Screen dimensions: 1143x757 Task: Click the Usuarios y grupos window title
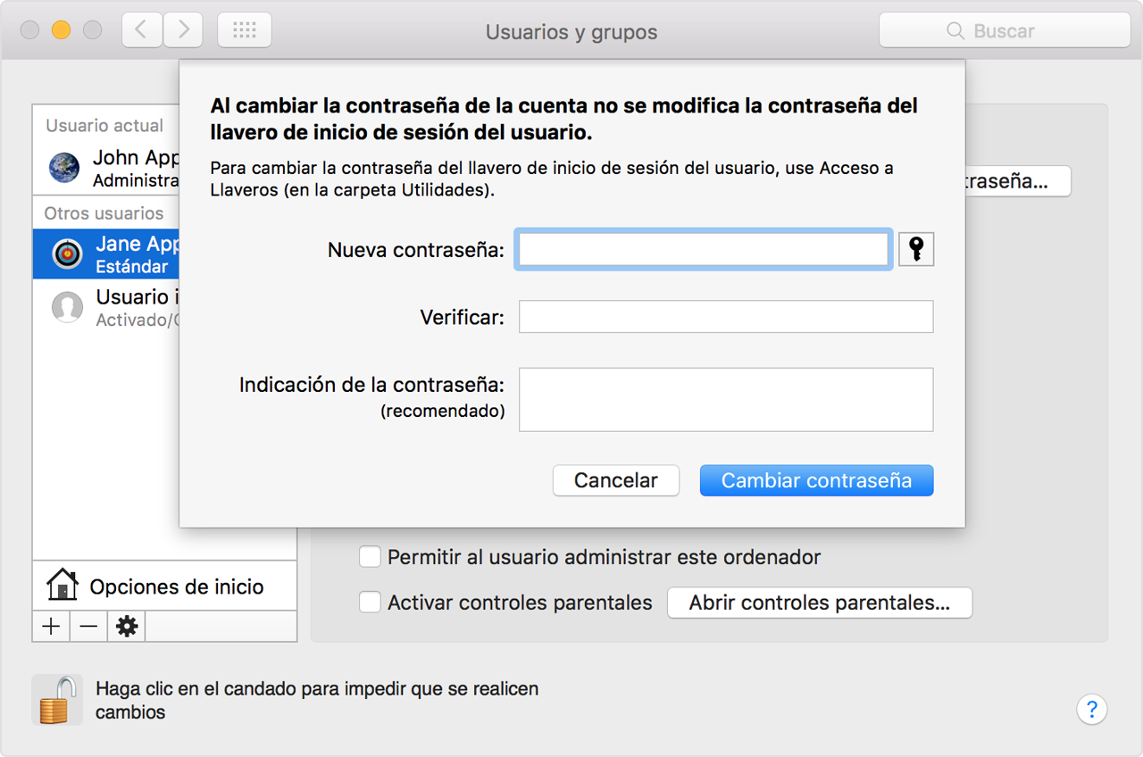coord(571,32)
